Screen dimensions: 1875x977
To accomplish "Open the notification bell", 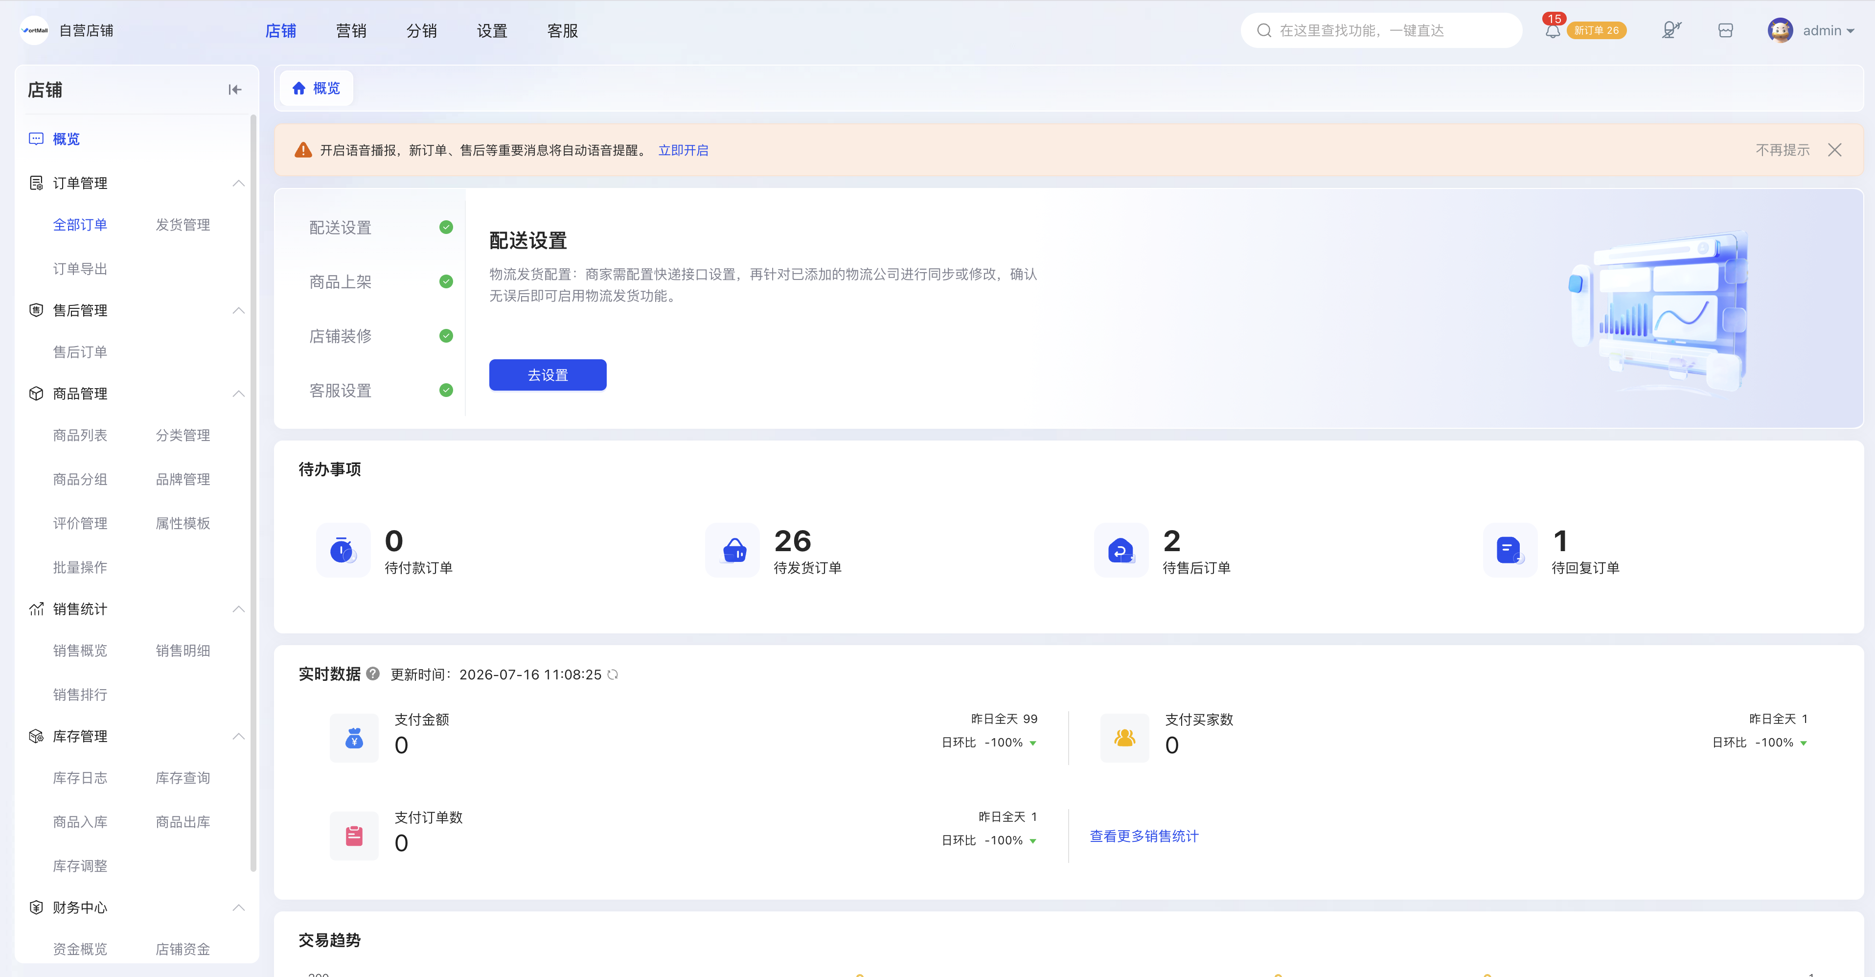I will [x=1552, y=31].
